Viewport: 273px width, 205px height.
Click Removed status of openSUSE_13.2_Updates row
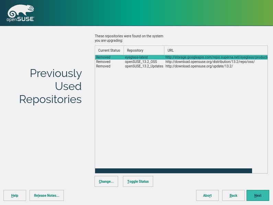103,66
